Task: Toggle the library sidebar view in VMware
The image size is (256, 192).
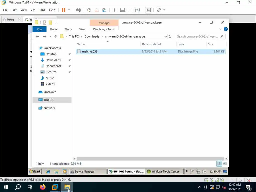Action: pyautogui.click(x=115, y=10)
